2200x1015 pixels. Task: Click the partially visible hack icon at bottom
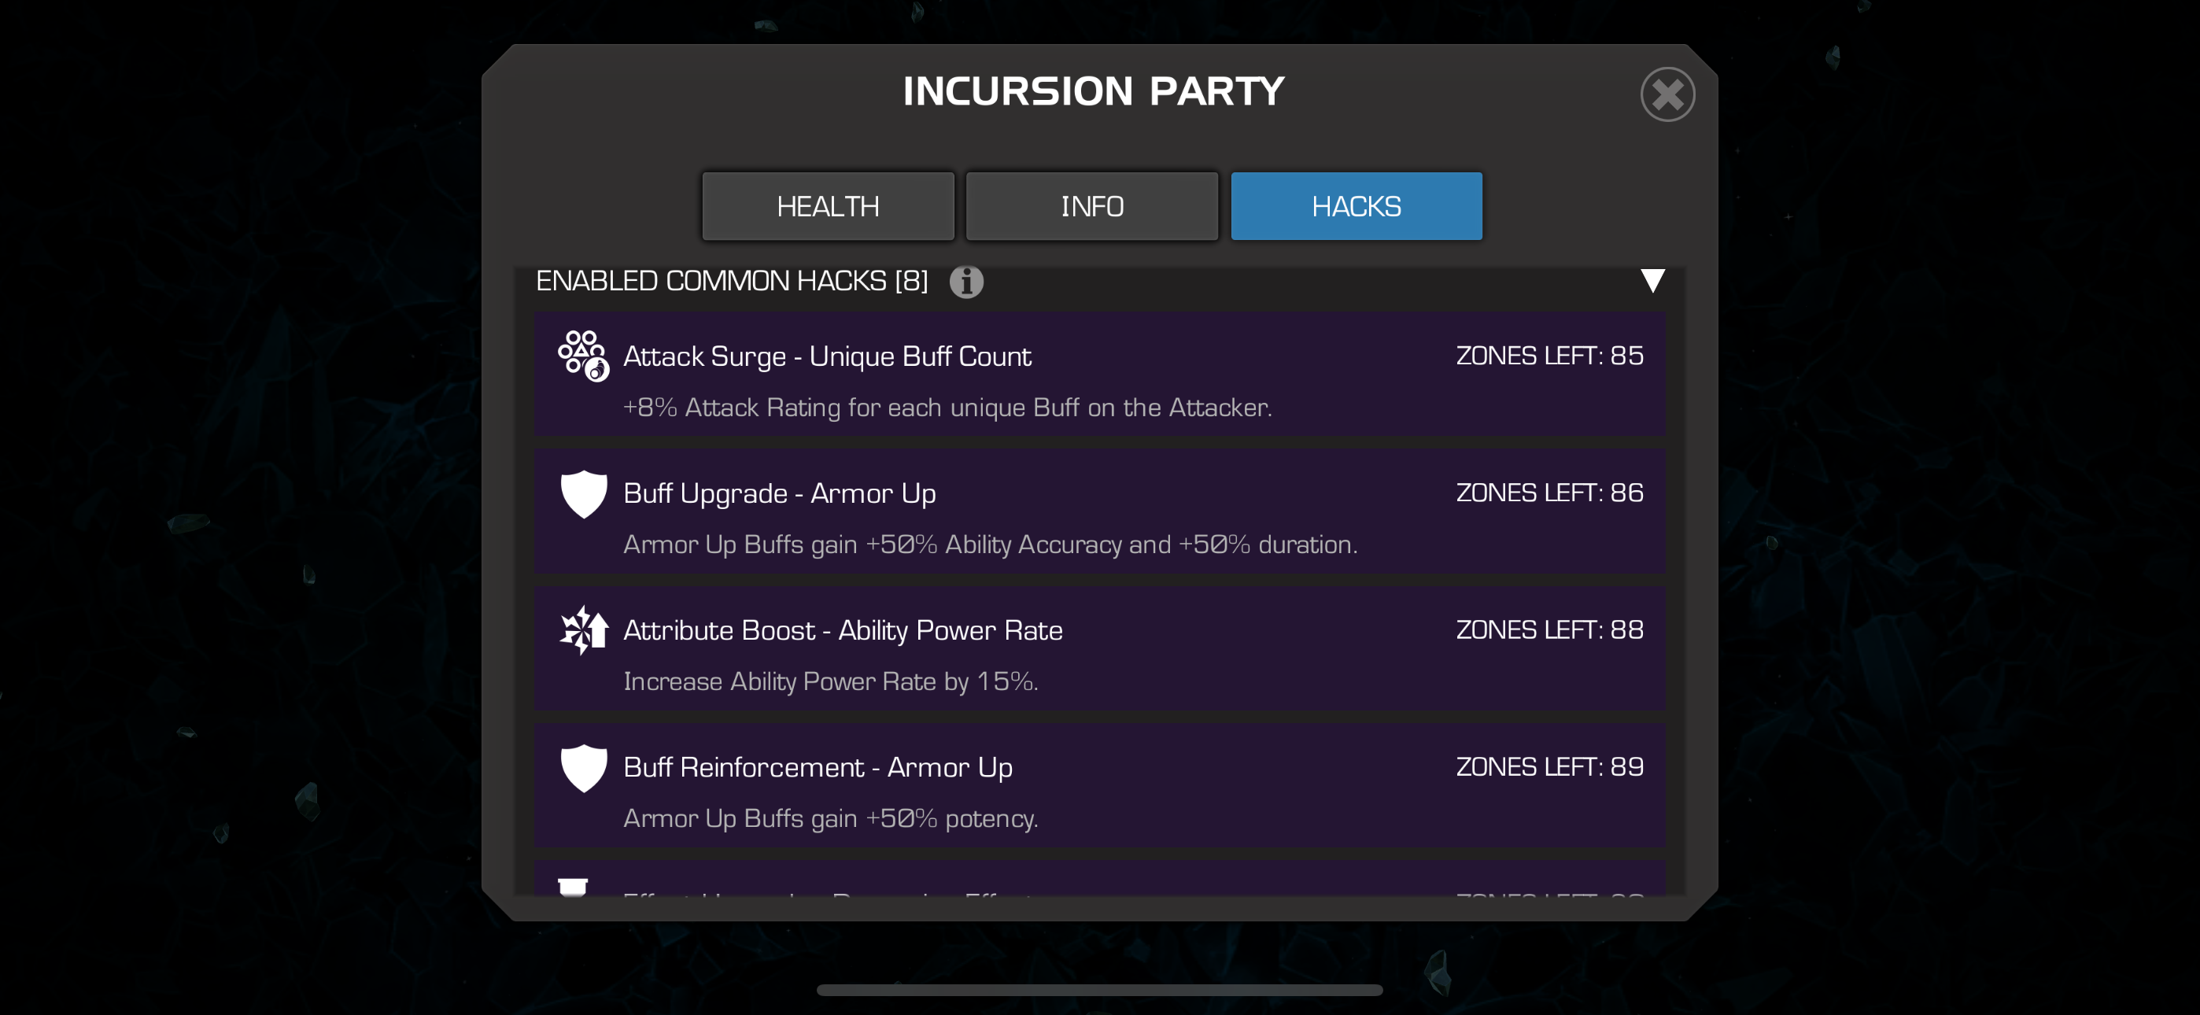coord(573,887)
